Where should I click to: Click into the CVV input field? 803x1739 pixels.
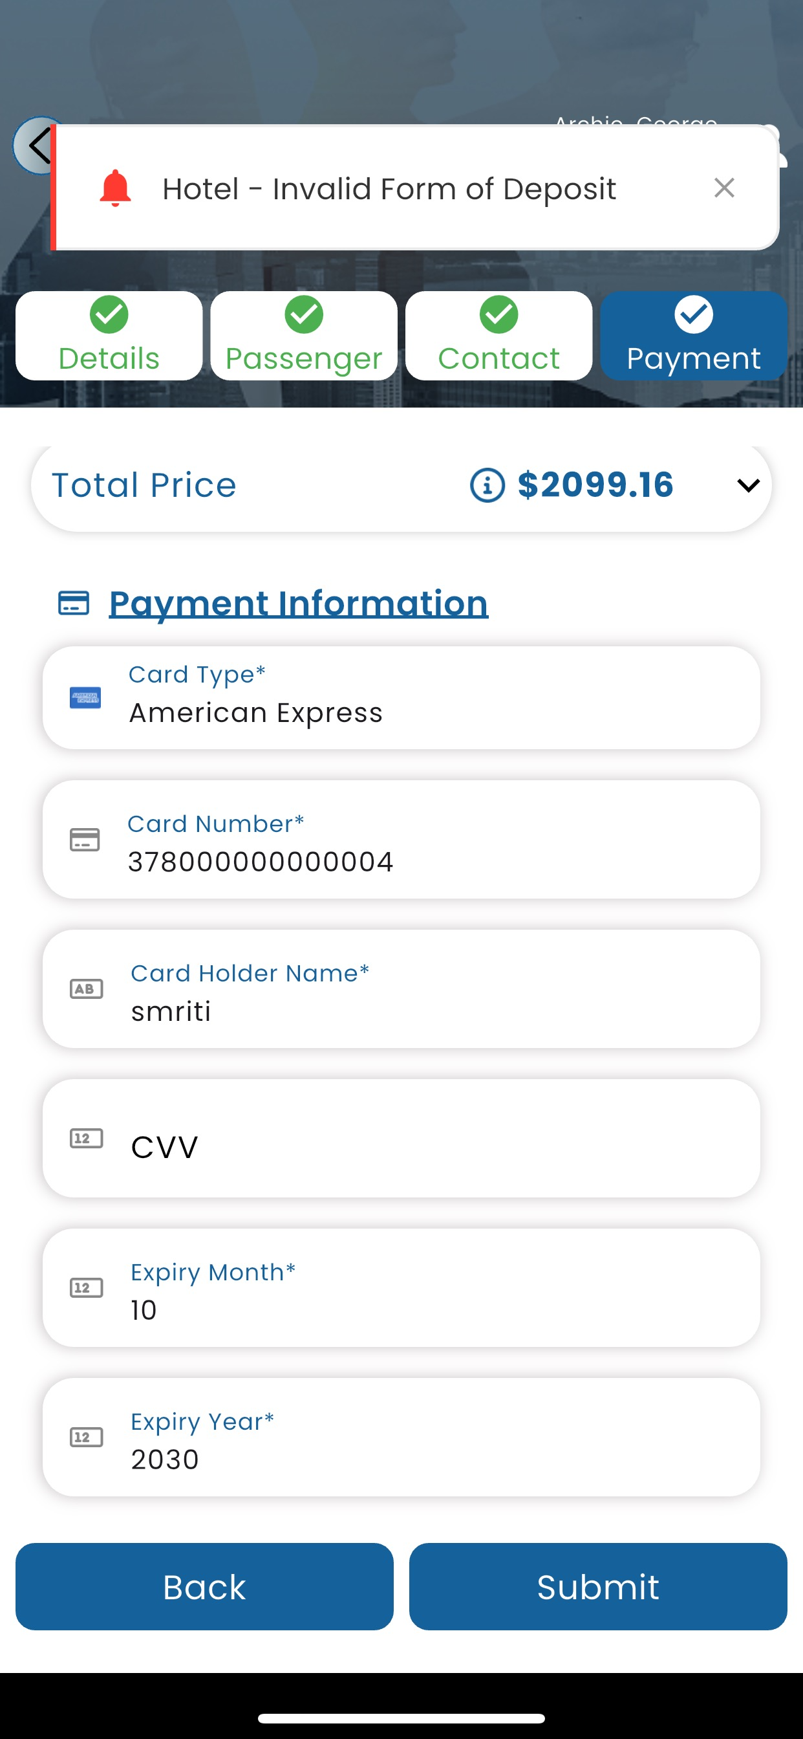coord(432,1146)
